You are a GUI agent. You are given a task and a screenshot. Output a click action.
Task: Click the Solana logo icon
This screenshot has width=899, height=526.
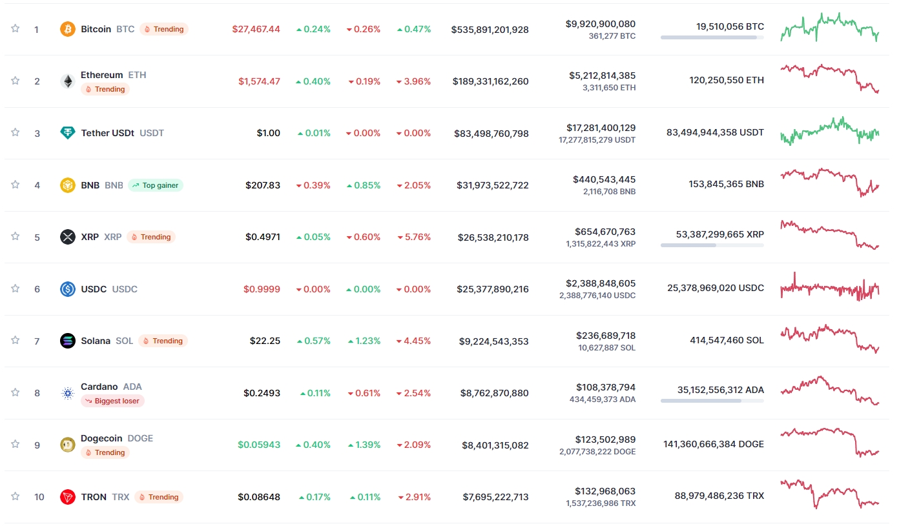click(x=67, y=341)
